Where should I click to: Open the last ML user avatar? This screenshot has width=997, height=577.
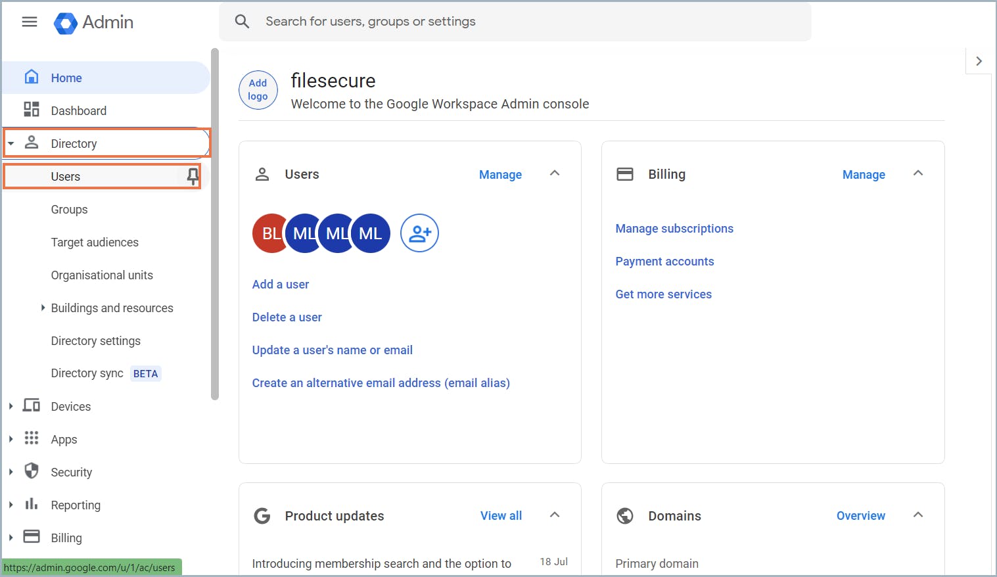point(371,233)
